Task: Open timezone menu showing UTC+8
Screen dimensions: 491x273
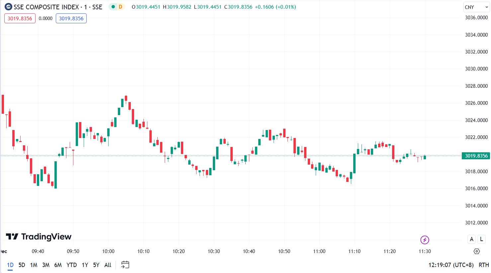Action: point(451,265)
